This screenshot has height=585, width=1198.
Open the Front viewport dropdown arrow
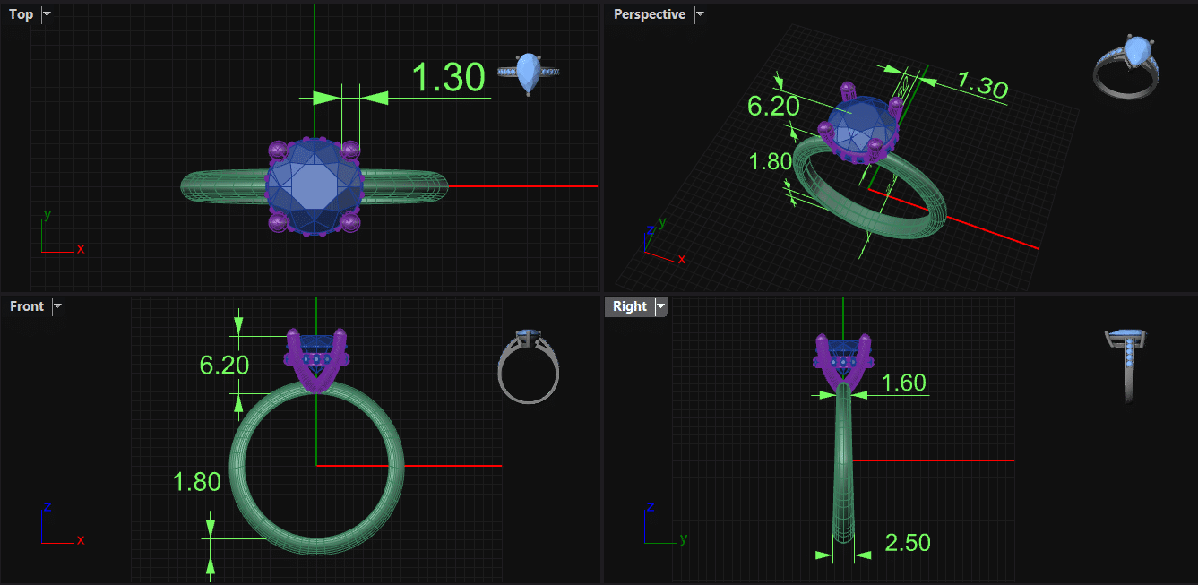tap(57, 306)
